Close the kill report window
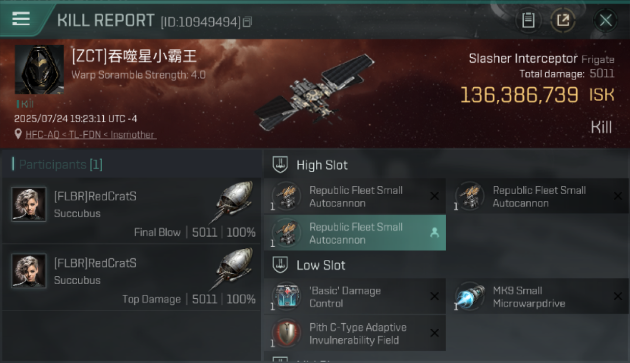The image size is (630, 363). (x=605, y=20)
